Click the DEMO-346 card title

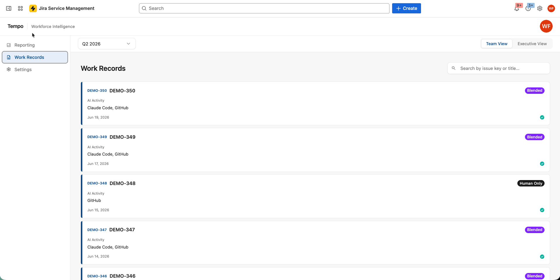pyautogui.click(x=123, y=276)
